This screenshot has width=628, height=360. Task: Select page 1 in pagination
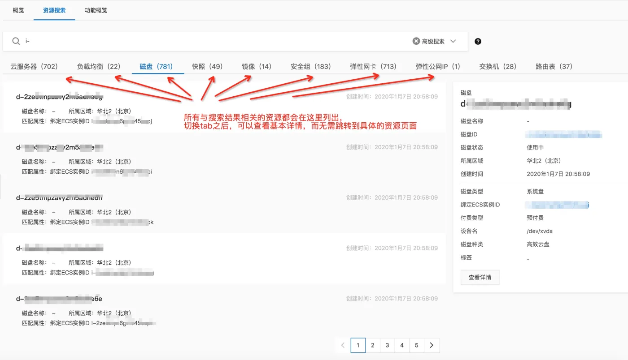point(358,345)
